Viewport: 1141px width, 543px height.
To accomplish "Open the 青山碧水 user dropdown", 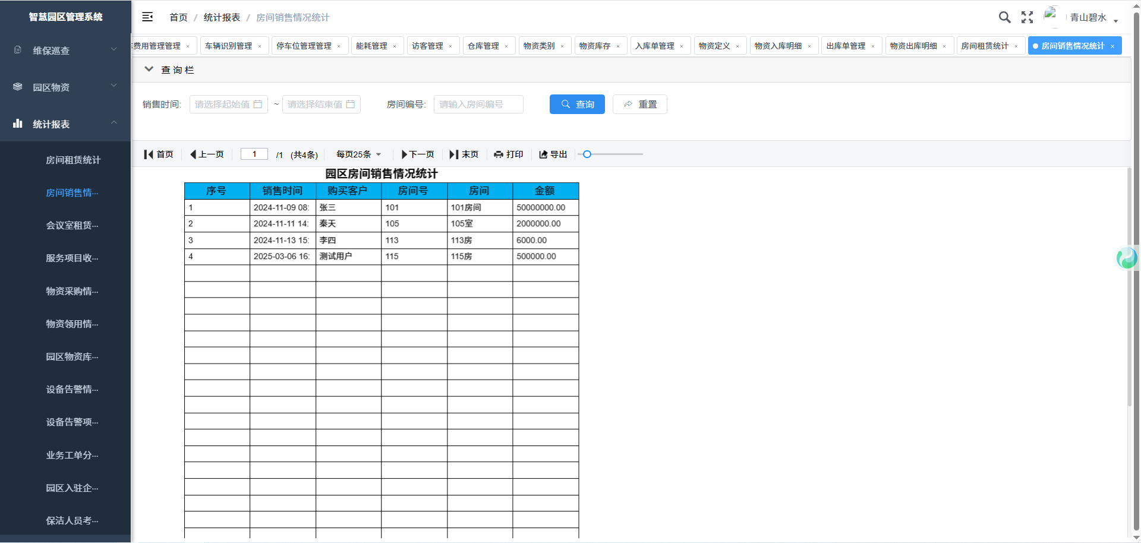I will (x=1093, y=18).
